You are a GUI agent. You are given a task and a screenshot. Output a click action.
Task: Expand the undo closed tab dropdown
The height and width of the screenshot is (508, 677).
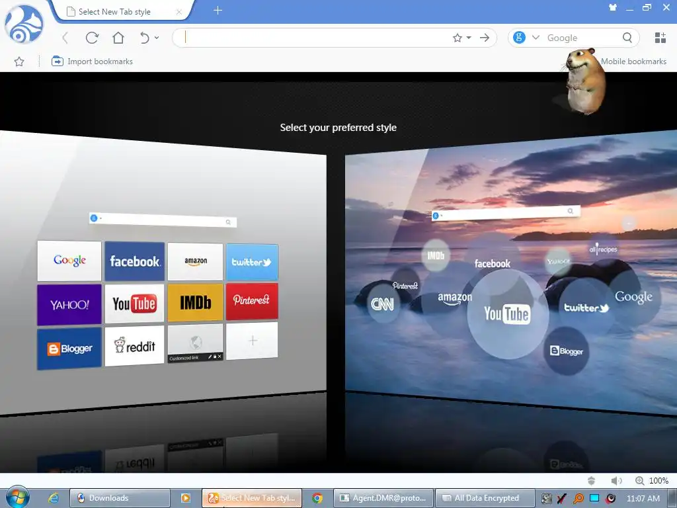[x=157, y=38]
